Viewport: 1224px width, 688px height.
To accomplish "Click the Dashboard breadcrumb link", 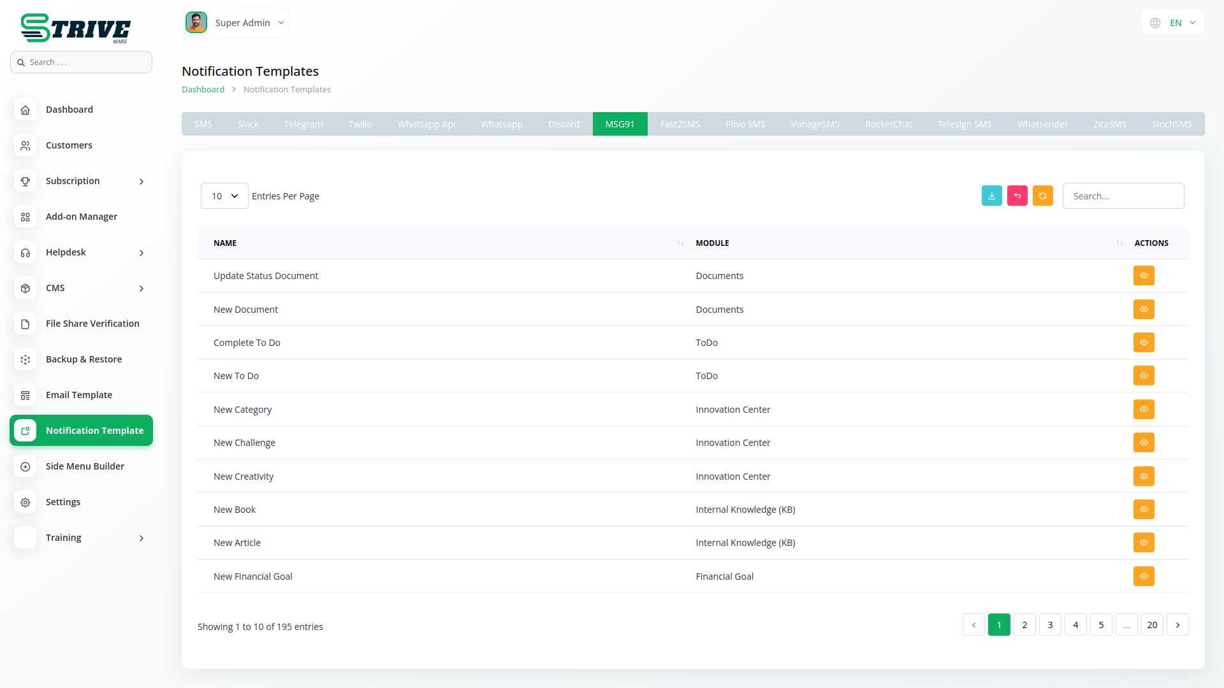I will pos(203,90).
